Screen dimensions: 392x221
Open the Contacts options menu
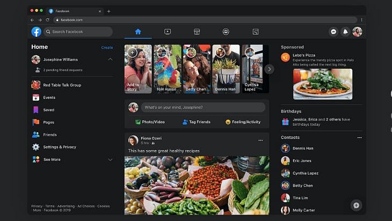click(359, 138)
